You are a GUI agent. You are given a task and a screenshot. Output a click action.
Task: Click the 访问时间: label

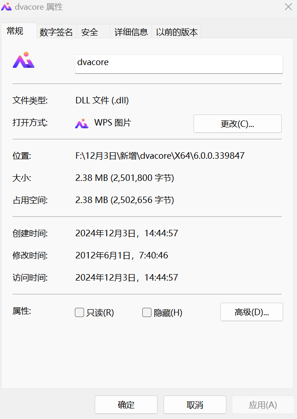click(x=30, y=277)
